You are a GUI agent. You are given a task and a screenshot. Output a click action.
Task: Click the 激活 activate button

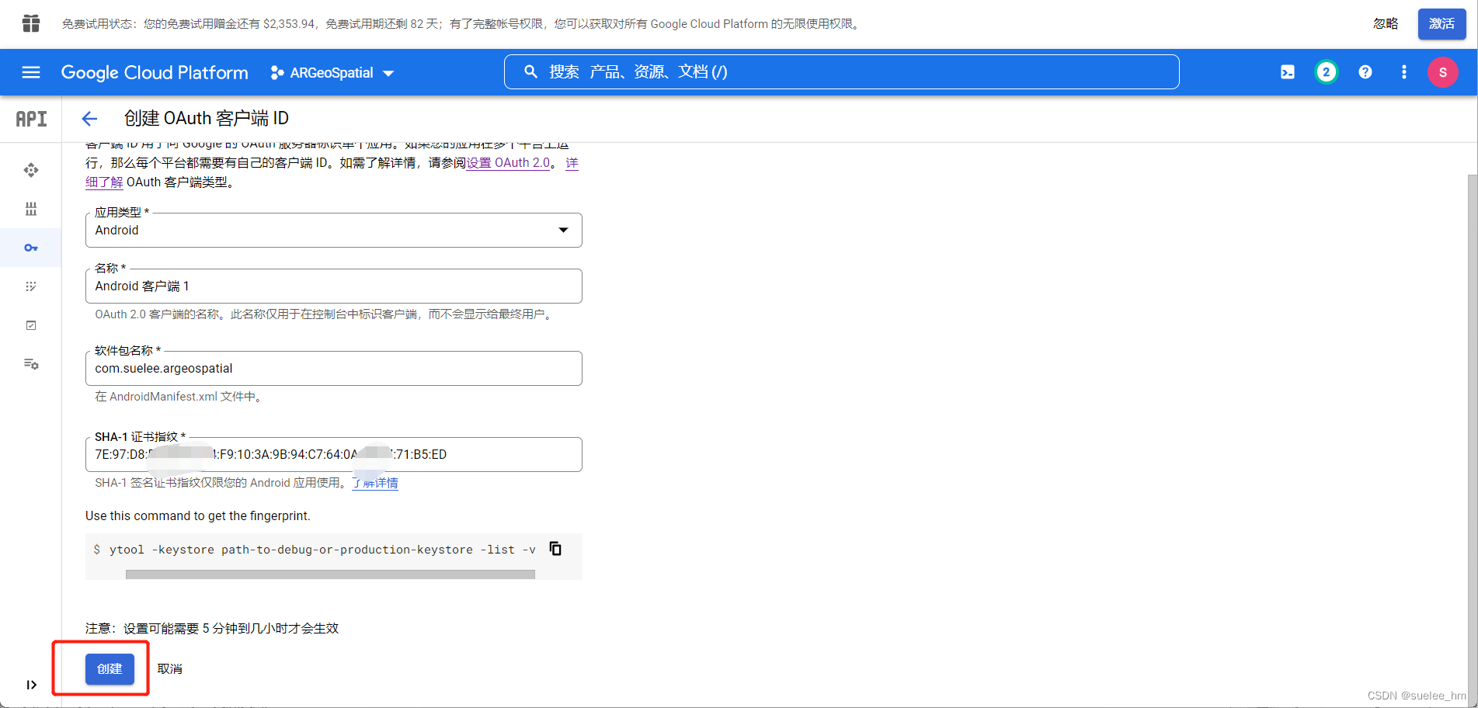tap(1441, 24)
